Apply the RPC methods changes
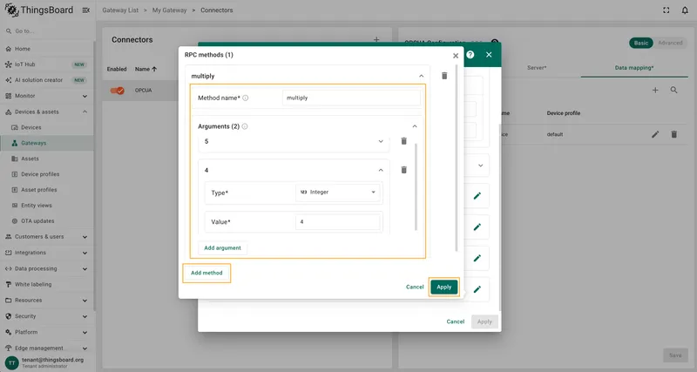This screenshot has height=372, width=697. pyautogui.click(x=444, y=287)
